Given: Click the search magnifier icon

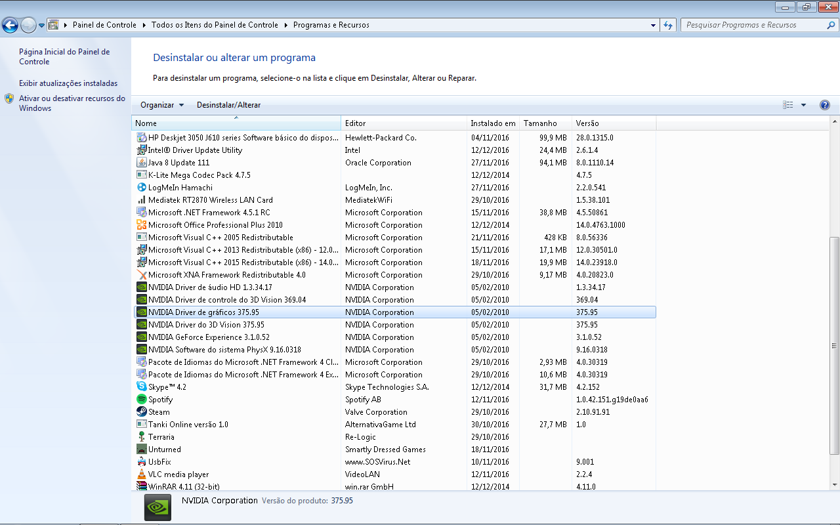Looking at the screenshot, I should (x=831, y=25).
